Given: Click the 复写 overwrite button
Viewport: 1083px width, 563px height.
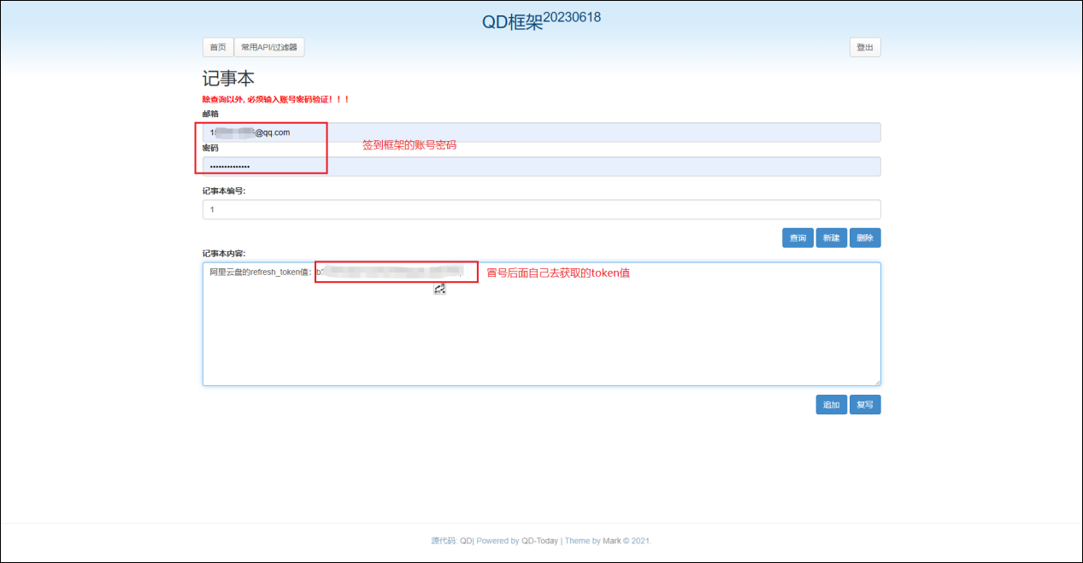Looking at the screenshot, I should (x=865, y=405).
